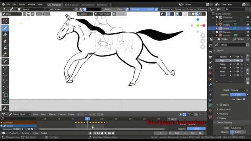Uncheck Collection checkbox in outliner
This screenshot has width=251, height=141.
(x=217, y=17)
